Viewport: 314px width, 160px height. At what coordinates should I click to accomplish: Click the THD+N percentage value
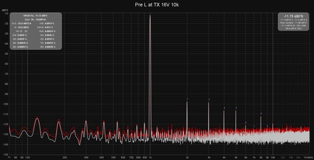point(49,27)
